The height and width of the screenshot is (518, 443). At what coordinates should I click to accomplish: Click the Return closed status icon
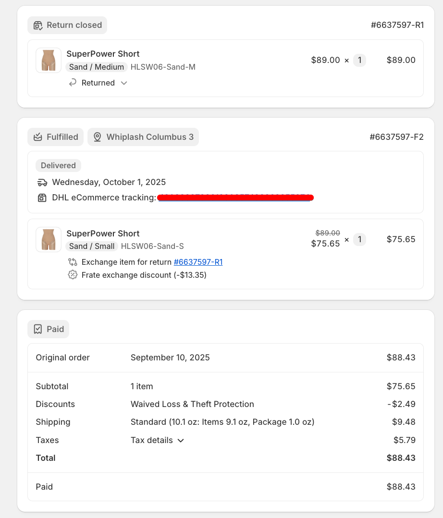(x=38, y=25)
